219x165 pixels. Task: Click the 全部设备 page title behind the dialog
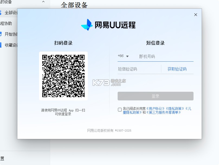[x=74, y=5]
